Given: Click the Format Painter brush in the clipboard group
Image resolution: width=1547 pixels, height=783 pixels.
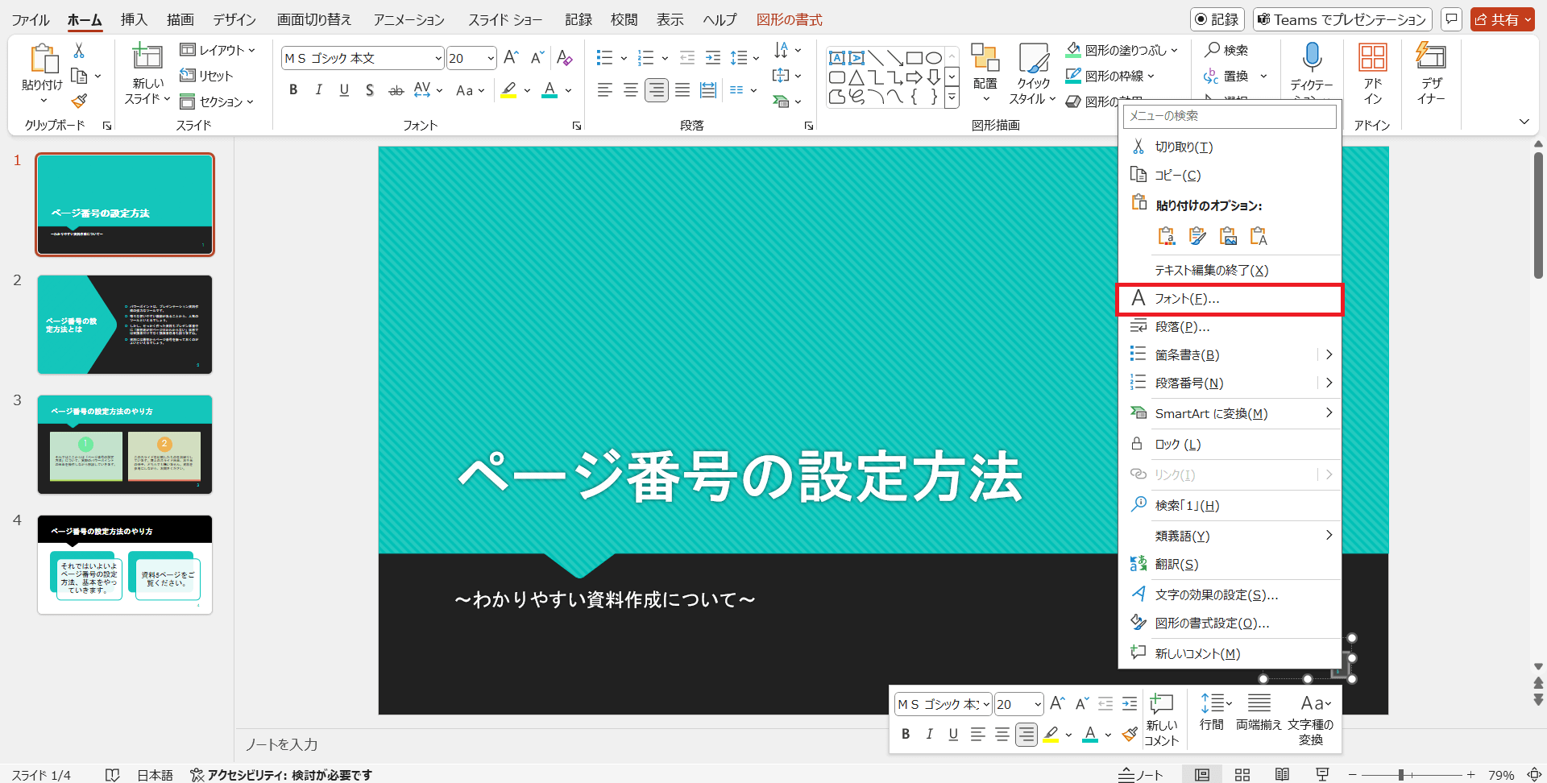Looking at the screenshot, I should tap(79, 101).
